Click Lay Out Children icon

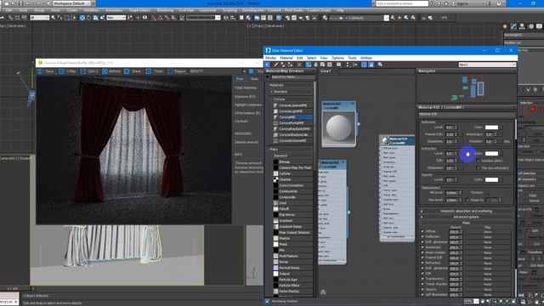click(355, 65)
